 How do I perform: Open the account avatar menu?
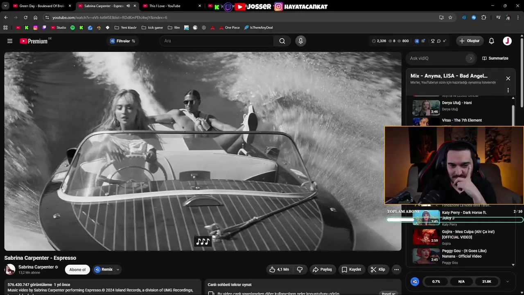(507, 41)
